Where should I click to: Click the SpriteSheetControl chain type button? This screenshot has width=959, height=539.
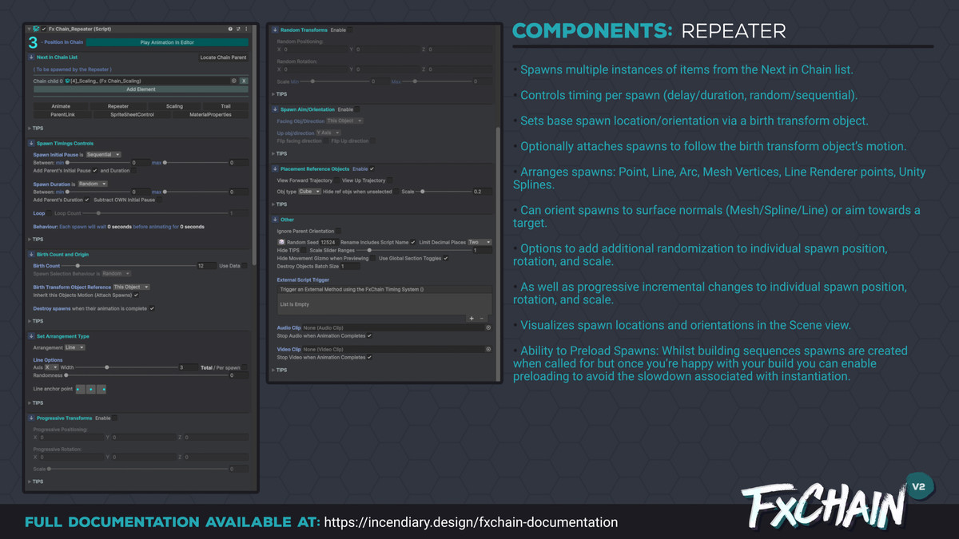coord(132,114)
